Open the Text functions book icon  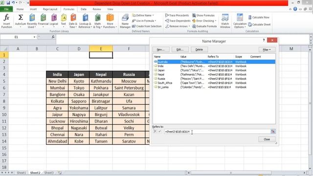(x=64, y=18)
